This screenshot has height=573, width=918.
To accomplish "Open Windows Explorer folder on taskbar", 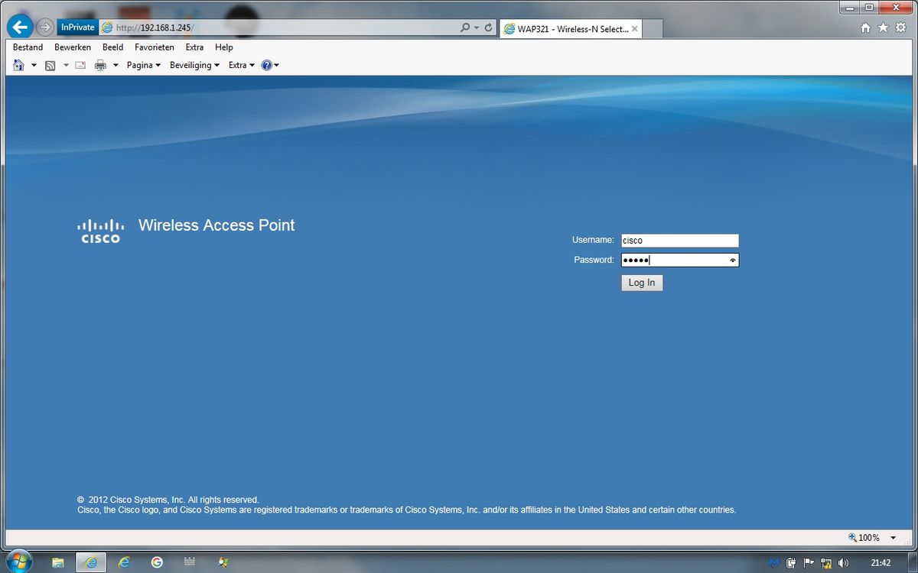I will click(58, 562).
